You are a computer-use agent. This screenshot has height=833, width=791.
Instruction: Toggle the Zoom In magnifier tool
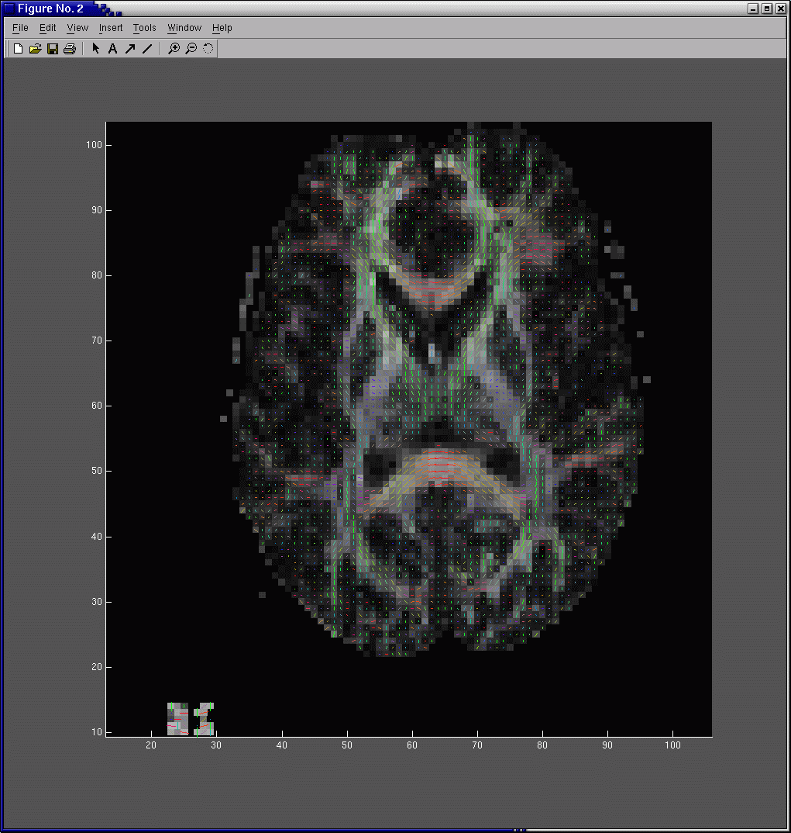[174, 49]
